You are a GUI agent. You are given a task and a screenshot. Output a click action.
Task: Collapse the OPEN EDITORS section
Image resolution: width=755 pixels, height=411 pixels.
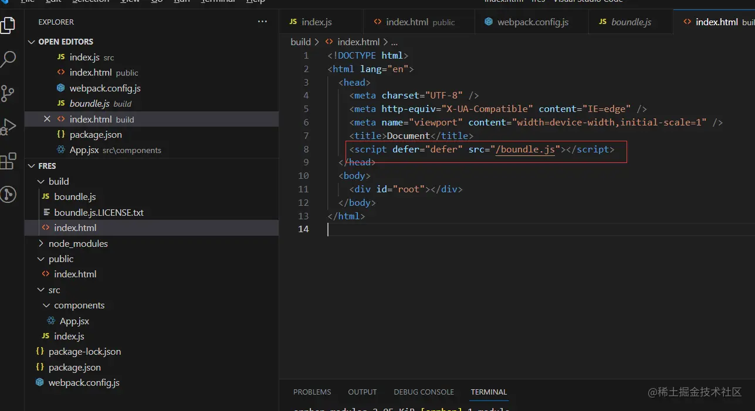[x=32, y=42]
